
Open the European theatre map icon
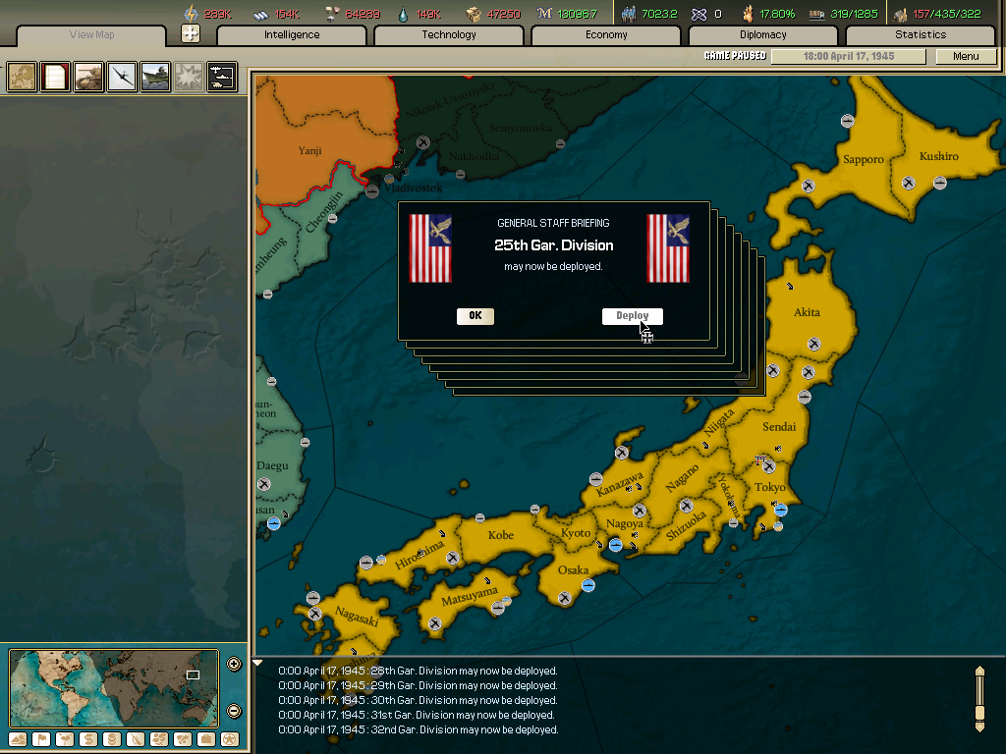[x=22, y=77]
